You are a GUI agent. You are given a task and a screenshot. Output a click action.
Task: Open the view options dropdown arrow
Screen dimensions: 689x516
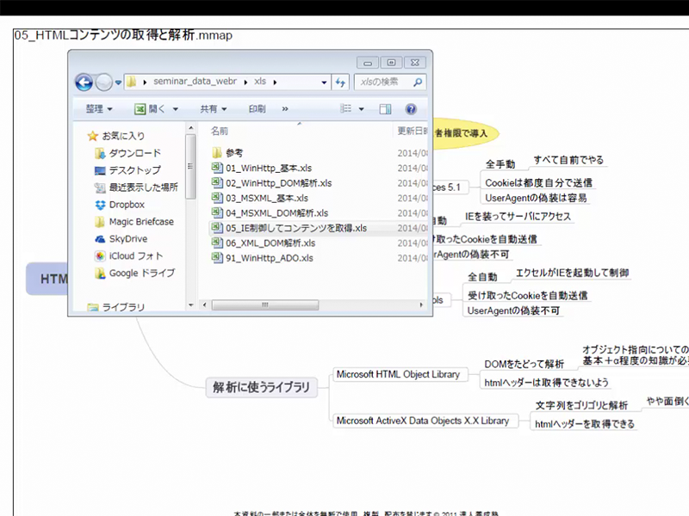pos(362,109)
